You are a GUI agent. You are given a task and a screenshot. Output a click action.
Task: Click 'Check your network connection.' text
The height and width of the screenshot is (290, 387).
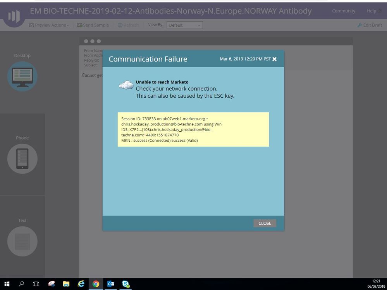[x=177, y=88]
